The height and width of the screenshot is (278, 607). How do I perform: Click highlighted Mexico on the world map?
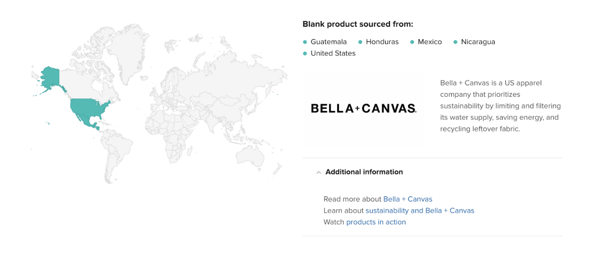click(87, 121)
